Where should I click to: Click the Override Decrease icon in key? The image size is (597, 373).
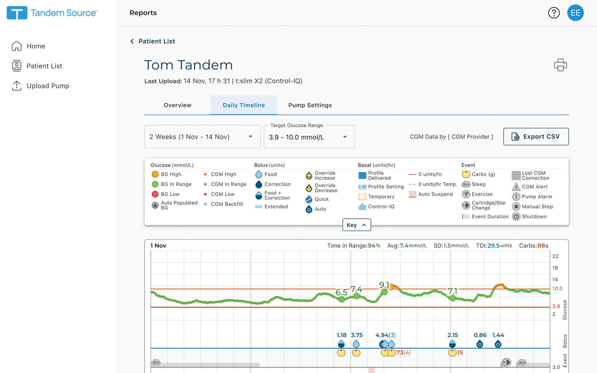pos(309,188)
